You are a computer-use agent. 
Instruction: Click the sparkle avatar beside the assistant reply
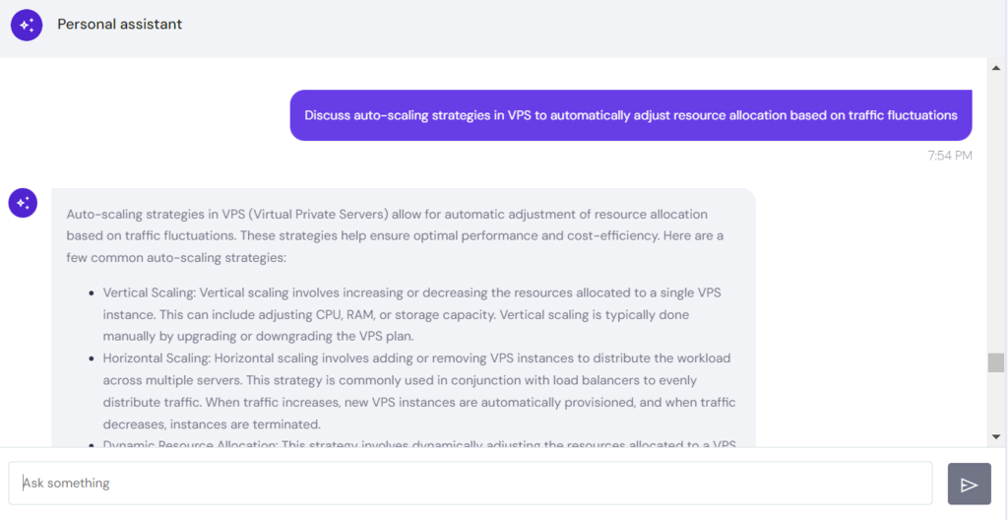tap(23, 203)
